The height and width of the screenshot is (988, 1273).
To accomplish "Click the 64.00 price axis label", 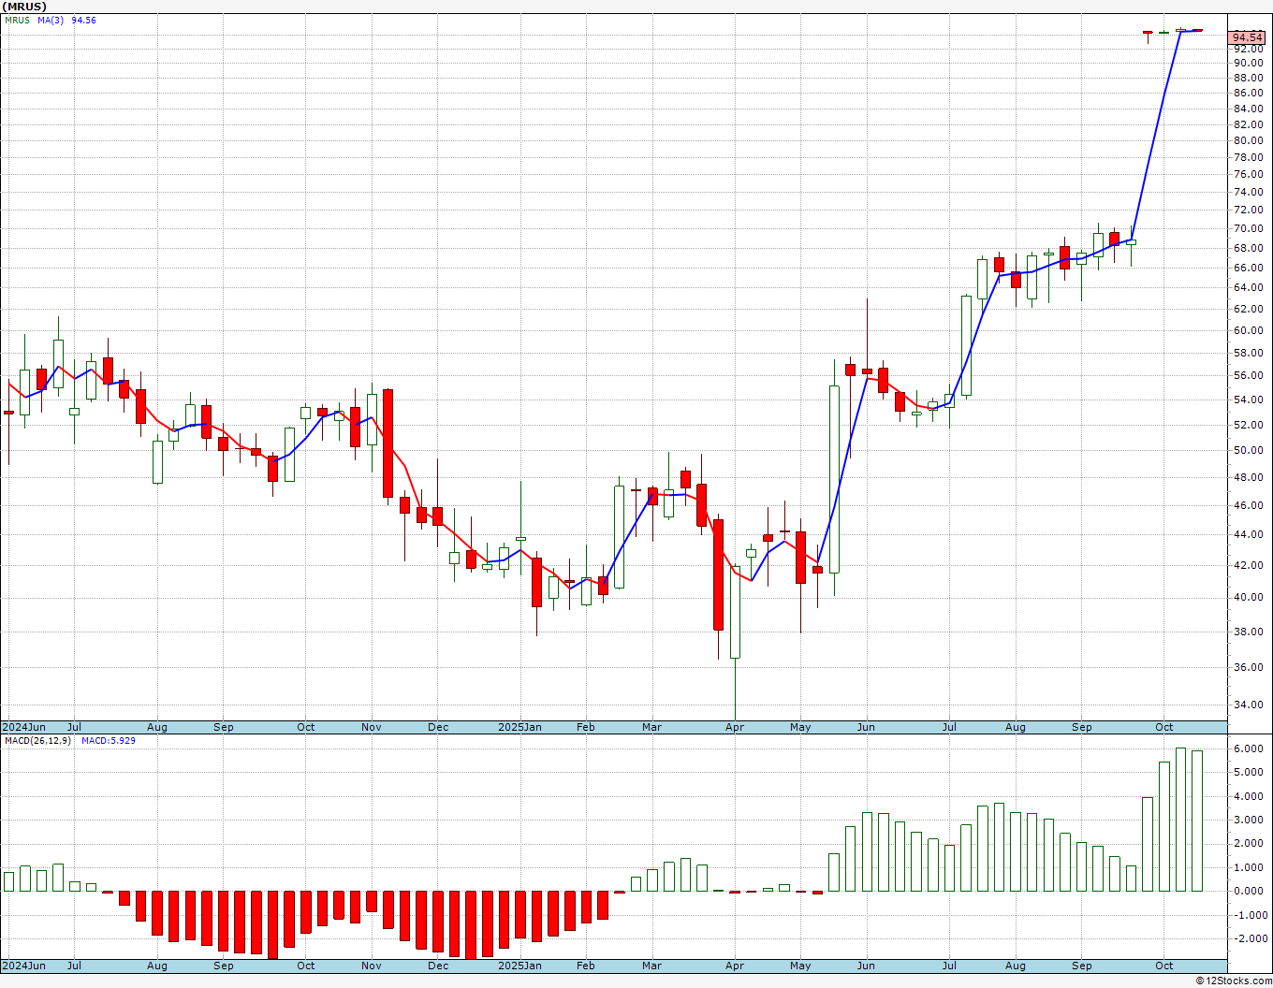I will click(1248, 289).
